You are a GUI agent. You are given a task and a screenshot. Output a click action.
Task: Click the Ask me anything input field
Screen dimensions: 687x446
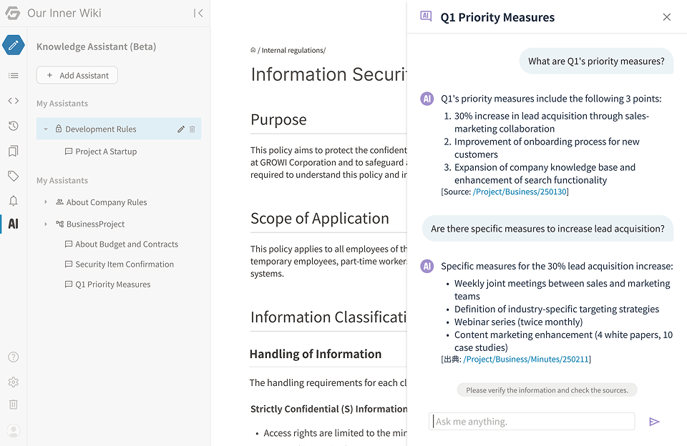[532, 421]
